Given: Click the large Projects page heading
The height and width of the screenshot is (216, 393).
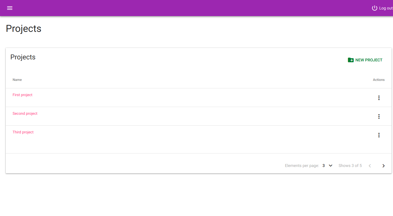Looking at the screenshot, I should click(x=24, y=29).
